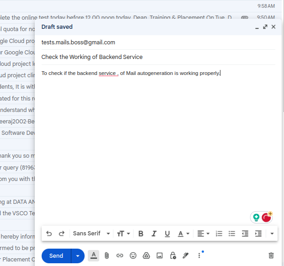Toggle underline formatting

coord(167,234)
